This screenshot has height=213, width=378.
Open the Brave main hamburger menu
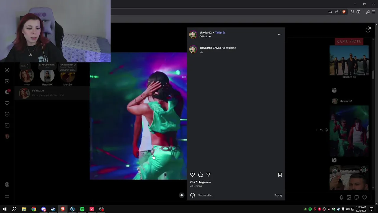tap(374, 12)
